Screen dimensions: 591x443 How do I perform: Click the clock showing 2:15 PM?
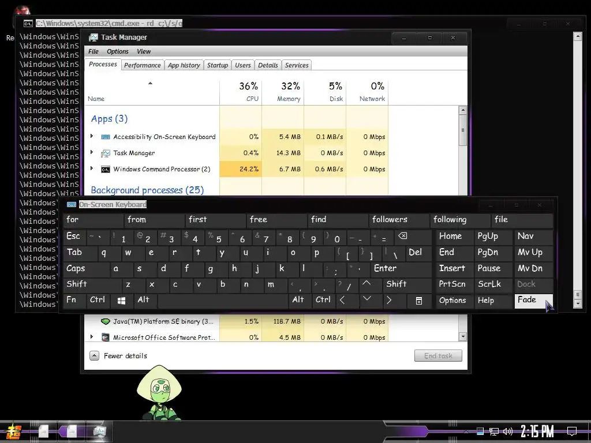tap(537, 431)
